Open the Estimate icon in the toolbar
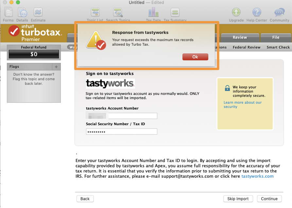Screen dimensions: 292x208 click(x=38, y=12)
